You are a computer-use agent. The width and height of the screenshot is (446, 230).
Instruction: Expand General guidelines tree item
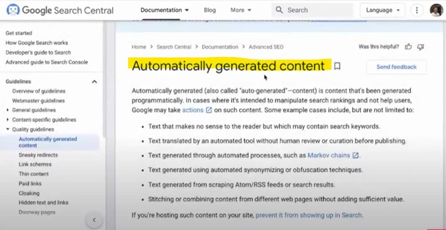(x=8, y=110)
